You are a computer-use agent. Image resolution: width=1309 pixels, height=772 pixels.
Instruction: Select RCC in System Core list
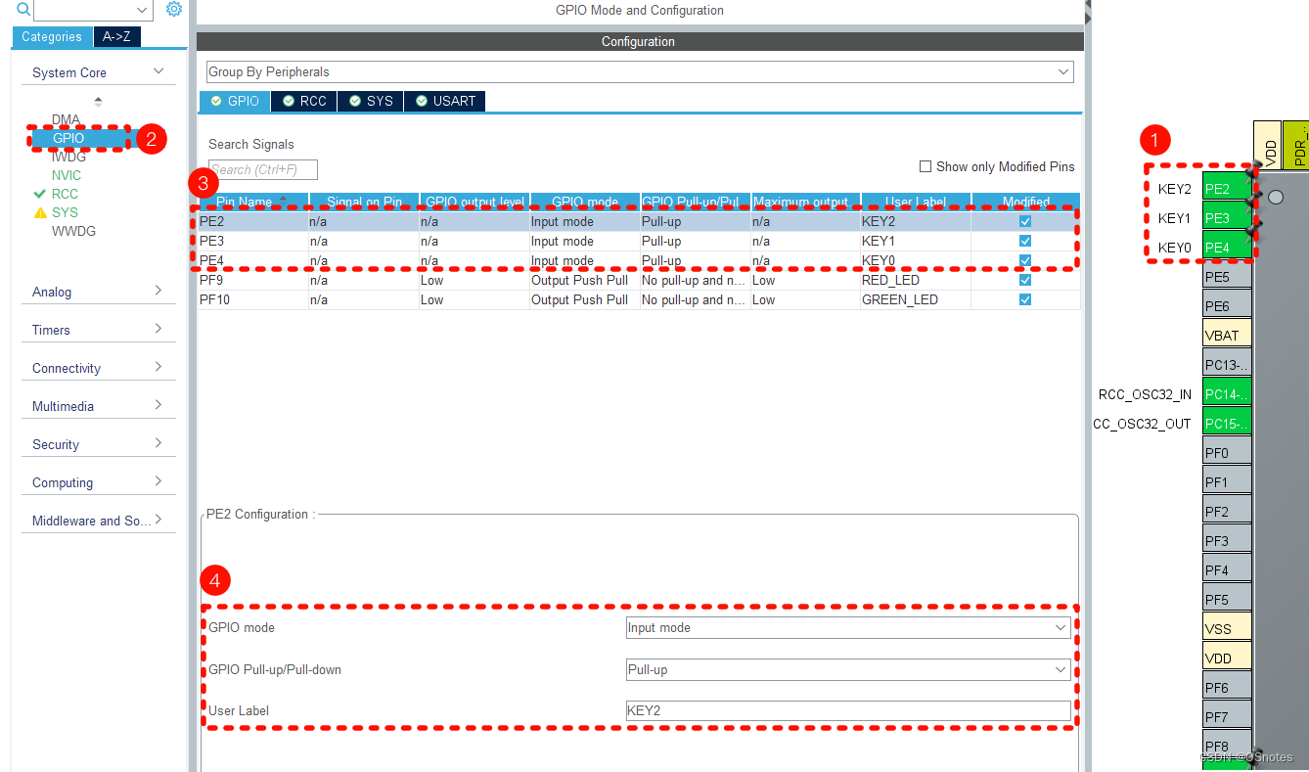(x=65, y=194)
